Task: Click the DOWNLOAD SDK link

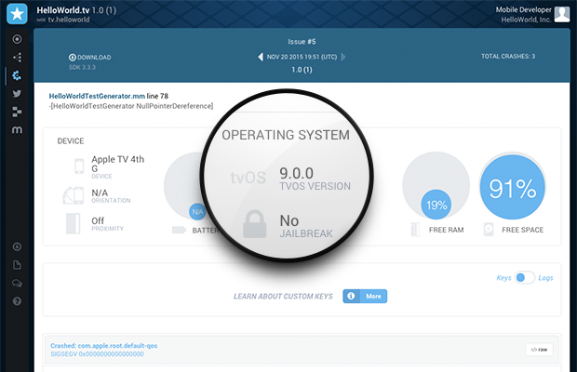Action: pos(89,58)
